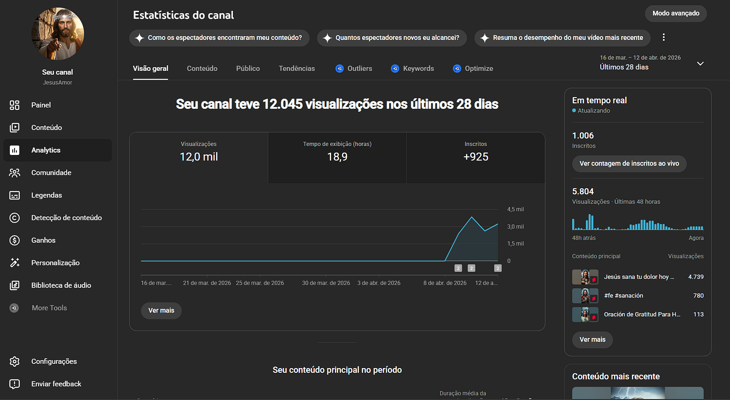Click the first video marker on the chart timeline
730x400 pixels.
tap(458, 268)
